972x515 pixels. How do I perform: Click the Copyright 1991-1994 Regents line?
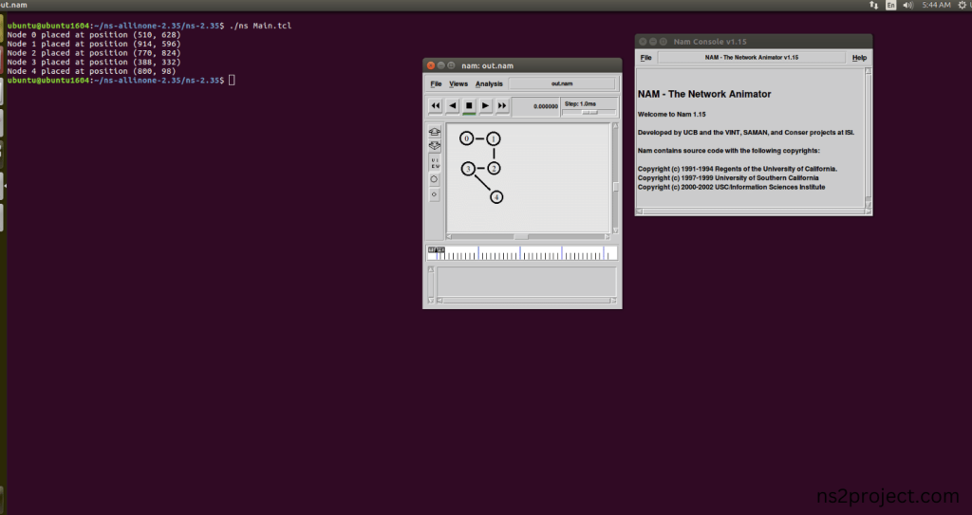(737, 169)
